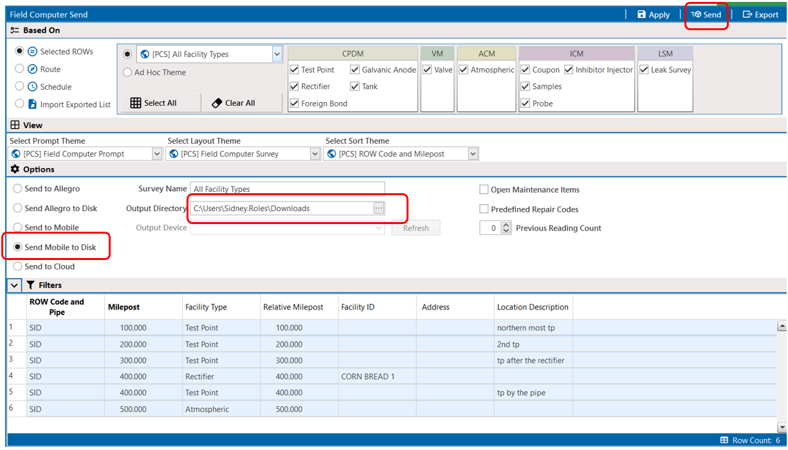Select the Ad Hoc Theme radio button
Screen dimensions: 788x450
[x=127, y=73]
